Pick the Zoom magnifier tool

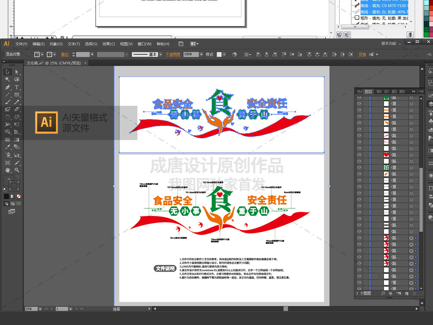click(17, 170)
